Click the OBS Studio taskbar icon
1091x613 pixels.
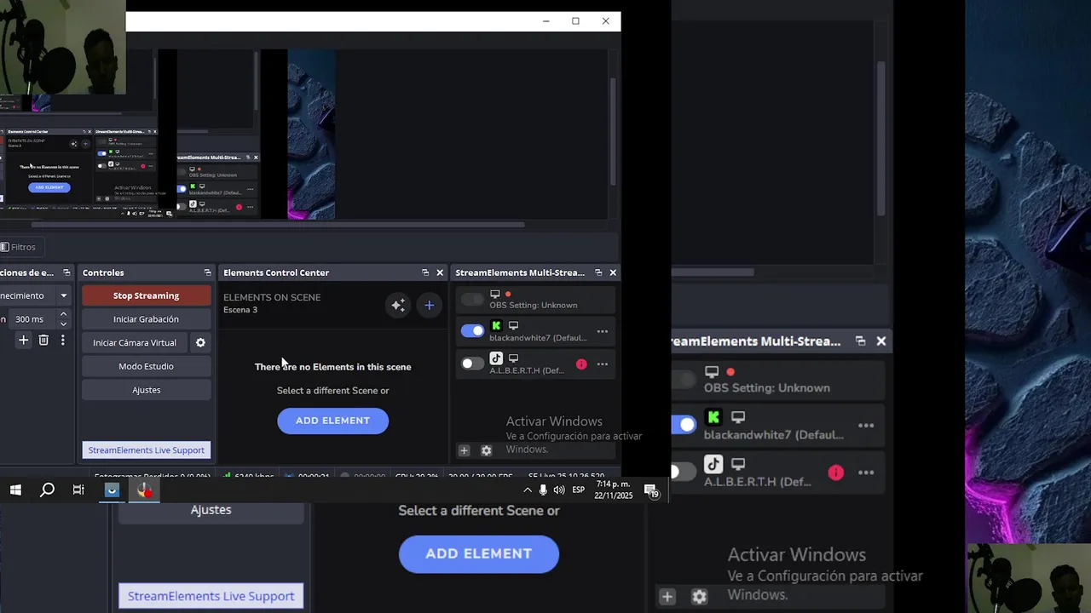(144, 490)
